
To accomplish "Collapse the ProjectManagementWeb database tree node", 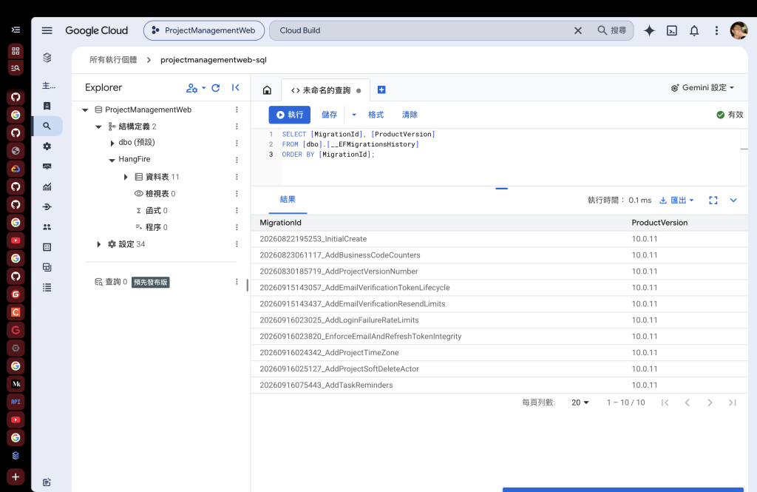I will tap(86, 110).
